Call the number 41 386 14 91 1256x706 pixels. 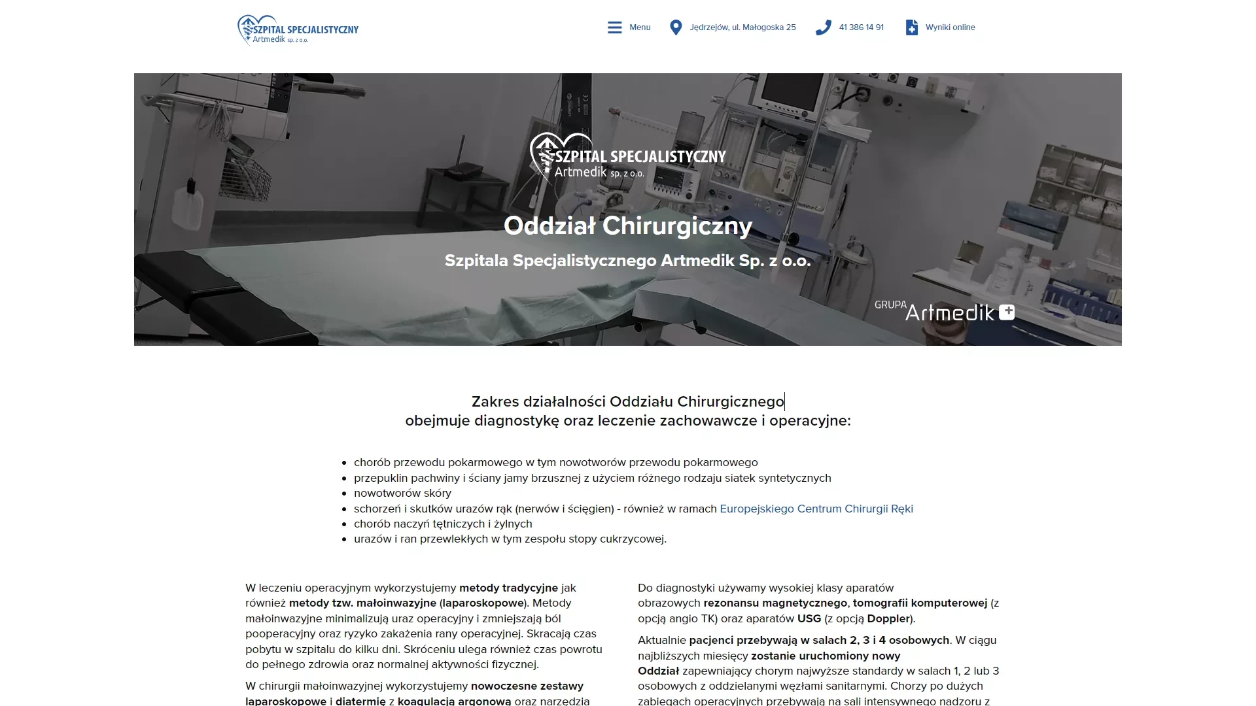tap(861, 27)
